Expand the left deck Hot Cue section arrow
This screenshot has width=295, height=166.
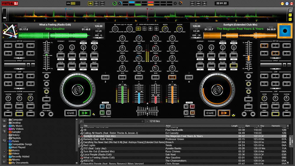19,58
